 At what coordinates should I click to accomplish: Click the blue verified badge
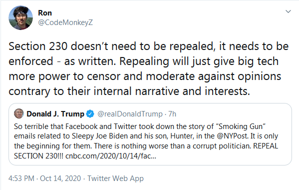(90, 114)
